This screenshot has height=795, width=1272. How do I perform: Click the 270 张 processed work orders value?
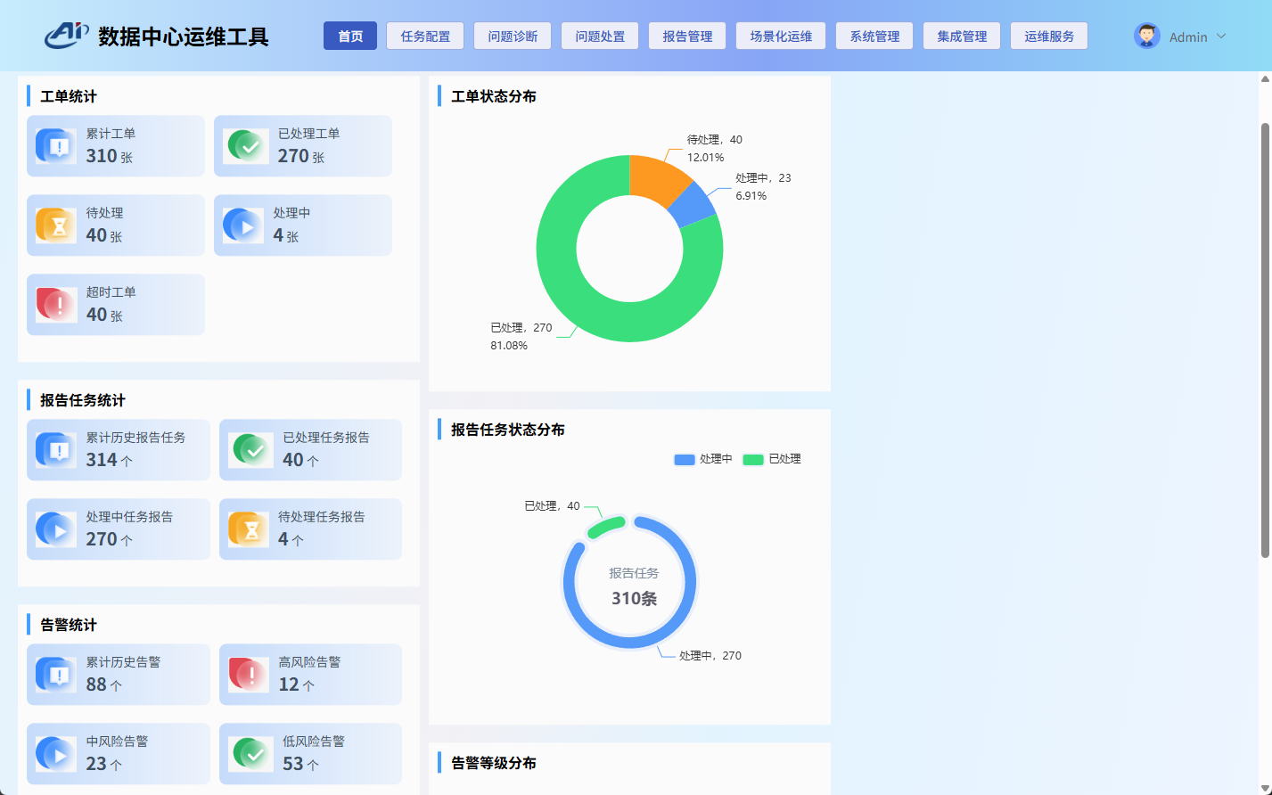300,156
